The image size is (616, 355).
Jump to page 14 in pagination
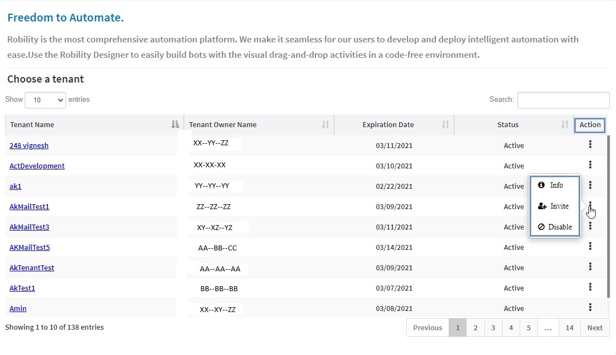(x=569, y=327)
